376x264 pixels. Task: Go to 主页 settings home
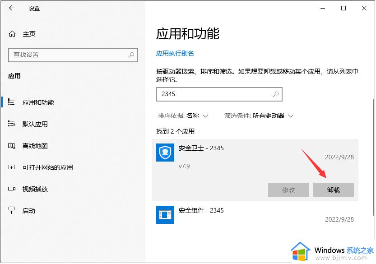click(29, 34)
